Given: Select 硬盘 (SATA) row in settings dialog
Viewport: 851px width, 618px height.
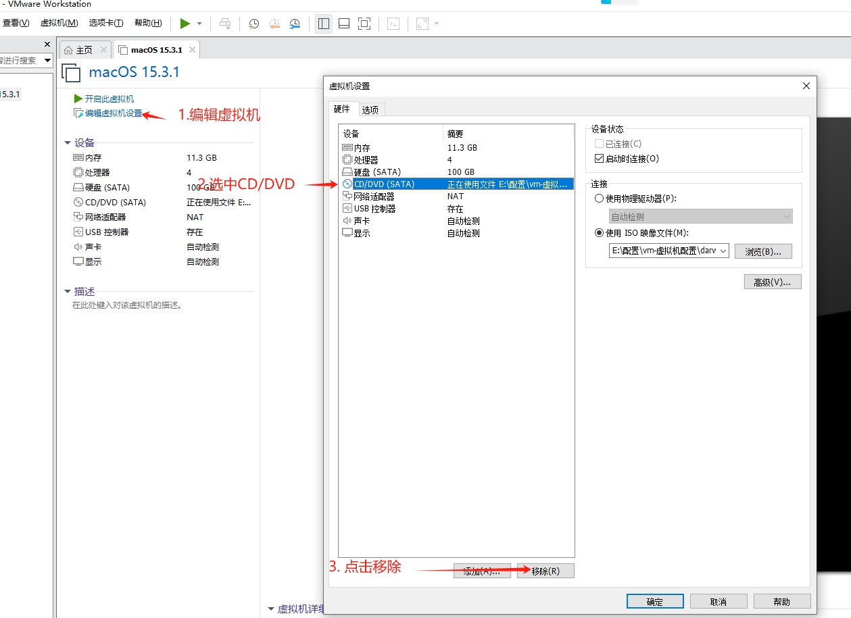Looking at the screenshot, I should pos(456,172).
